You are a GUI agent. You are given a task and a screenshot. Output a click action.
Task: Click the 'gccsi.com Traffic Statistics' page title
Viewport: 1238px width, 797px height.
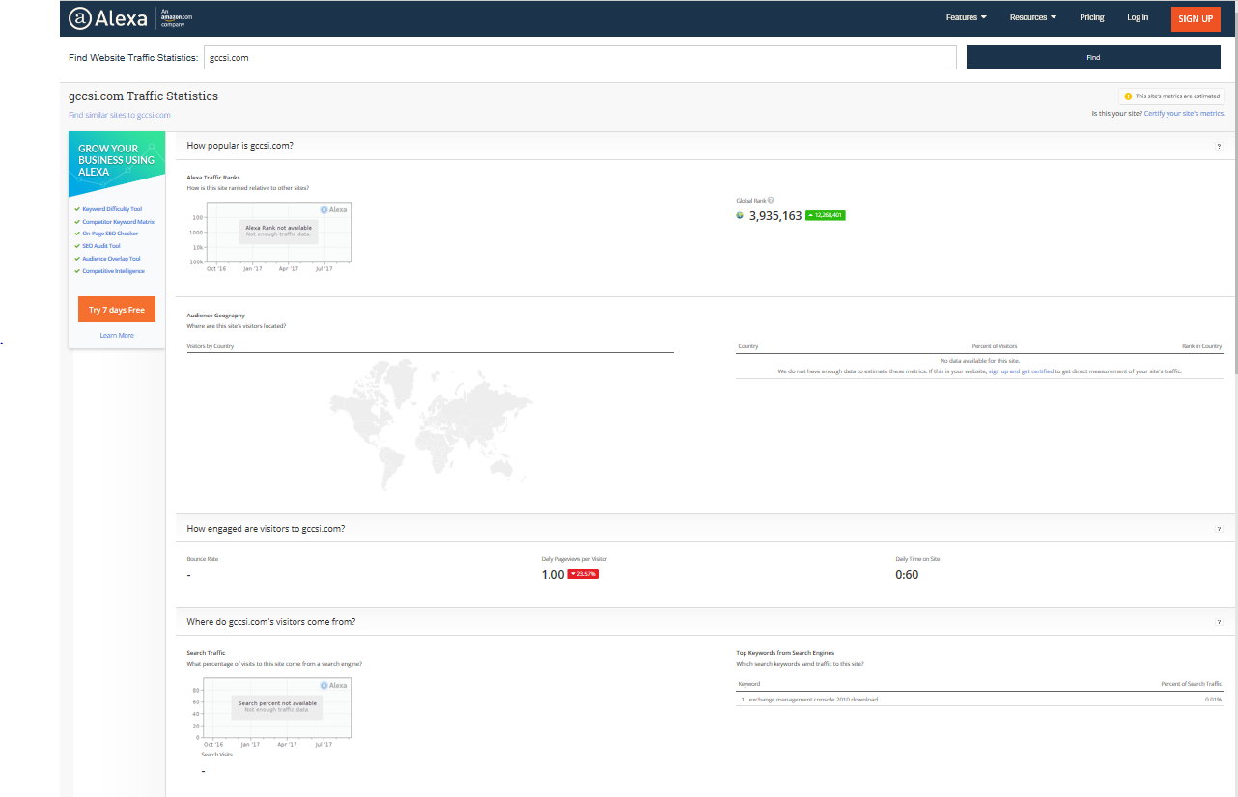pos(143,96)
